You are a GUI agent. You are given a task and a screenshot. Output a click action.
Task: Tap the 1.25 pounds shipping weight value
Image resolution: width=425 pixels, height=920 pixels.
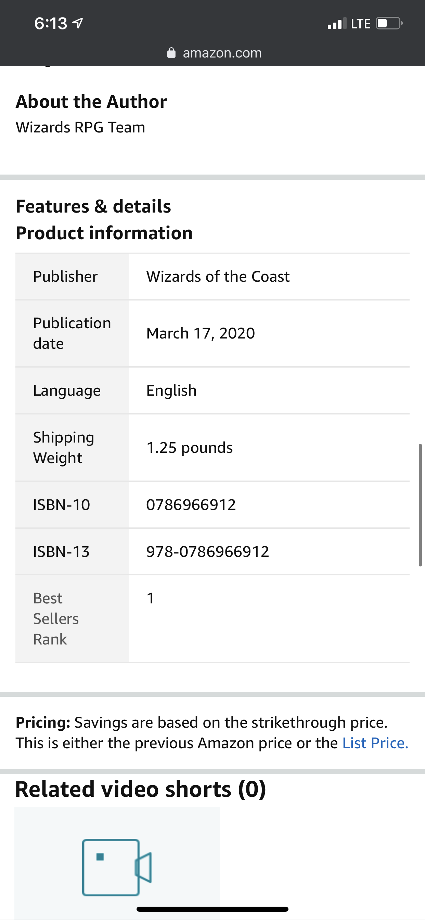coord(189,447)
